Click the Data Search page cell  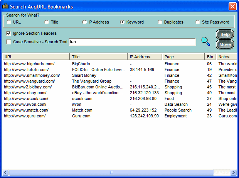pyautogui.click(x=176, y=104)
